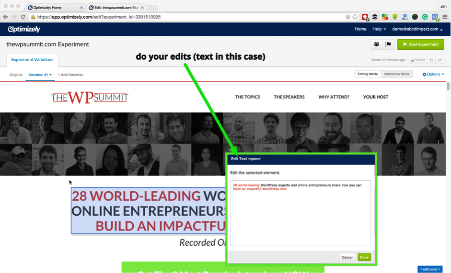The image size is (451, 273).
Task: Click the Start Experiment button
Action: [x=420, y=44]
